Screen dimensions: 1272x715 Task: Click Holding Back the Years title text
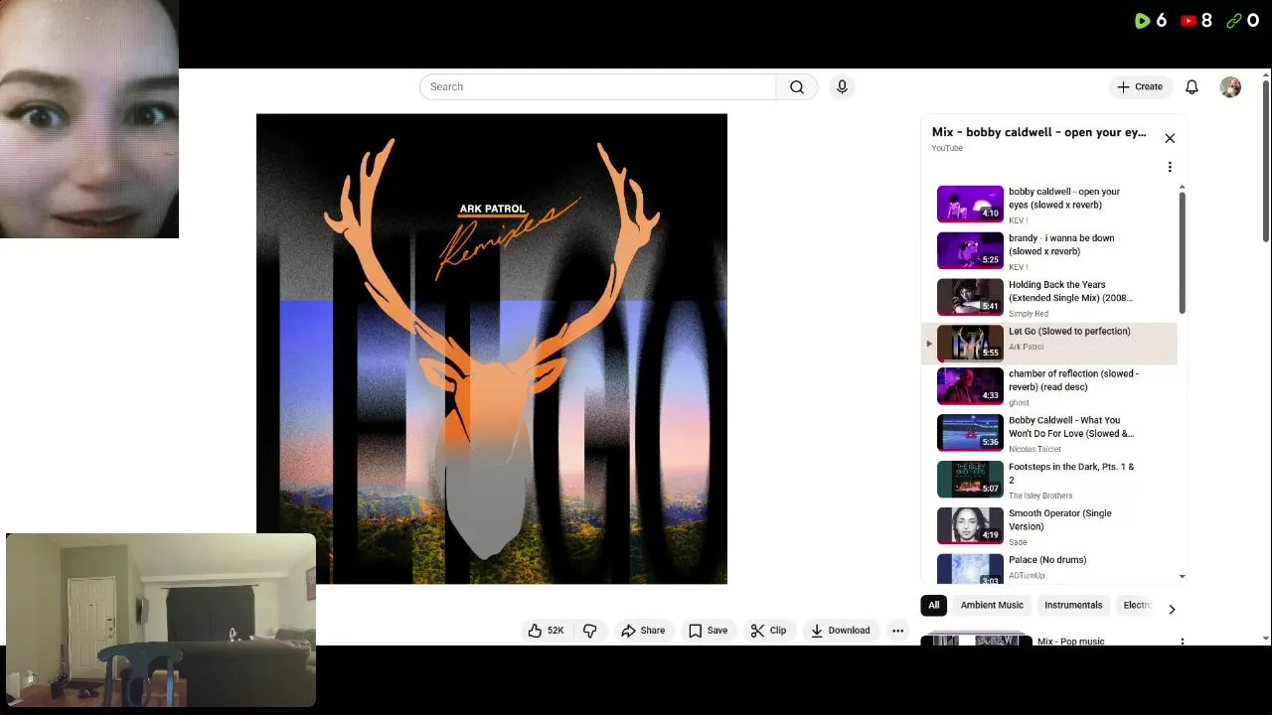point(1070,292)
